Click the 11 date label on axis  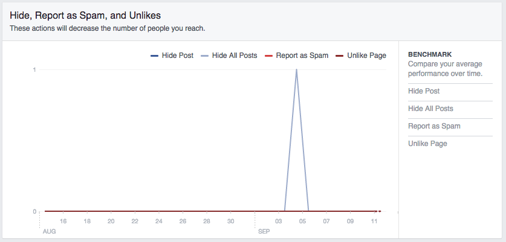(374, 221)
